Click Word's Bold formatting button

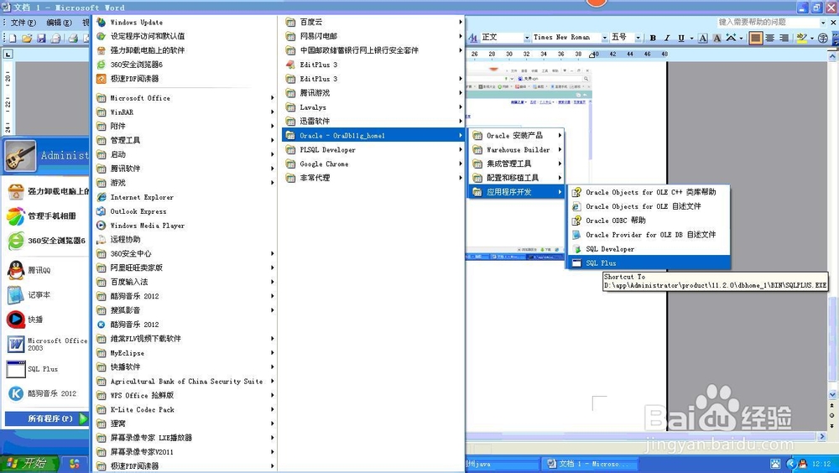pyautogui.click(x=653, y=38)
